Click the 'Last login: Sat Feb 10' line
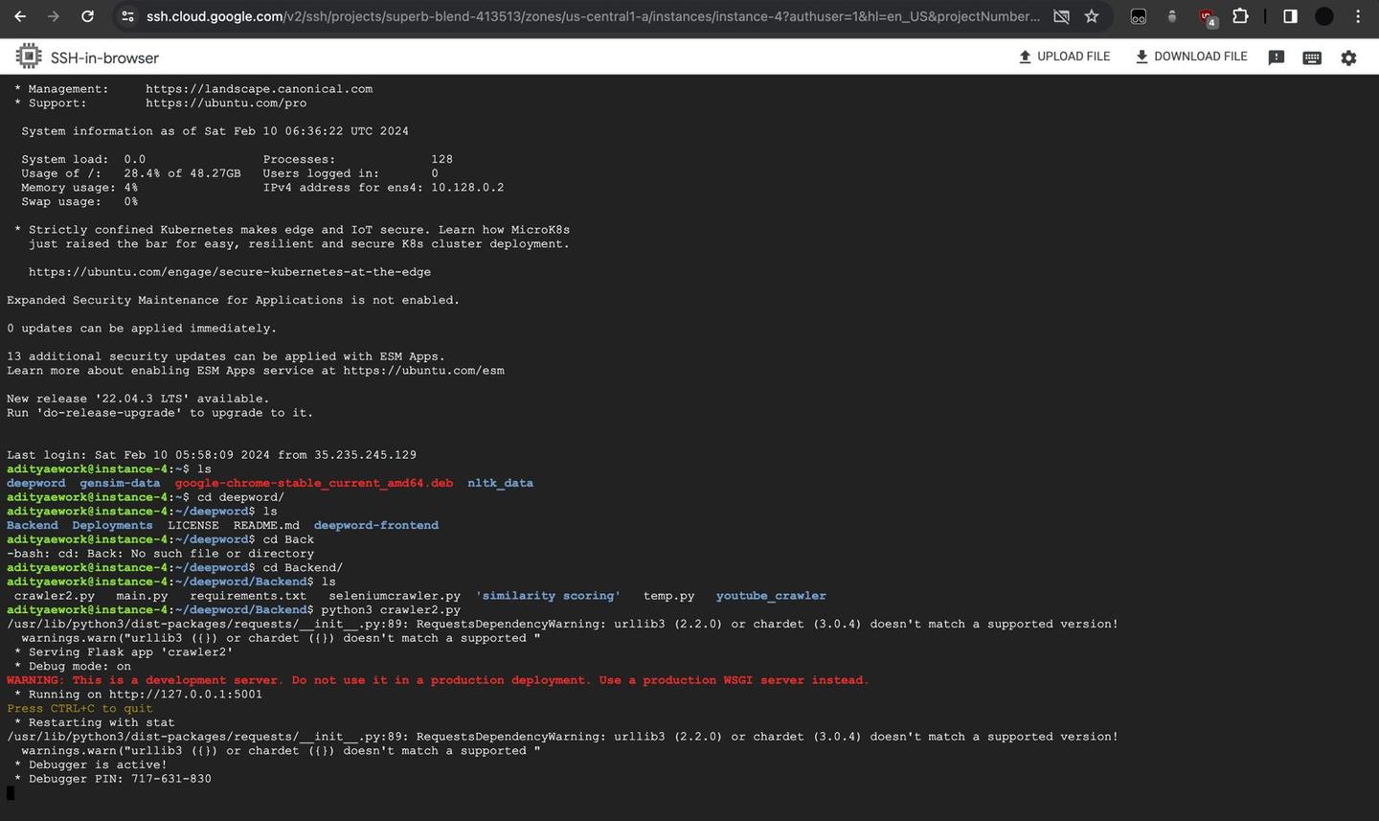This screenshot has height=821, width=1379. point(212,455)
